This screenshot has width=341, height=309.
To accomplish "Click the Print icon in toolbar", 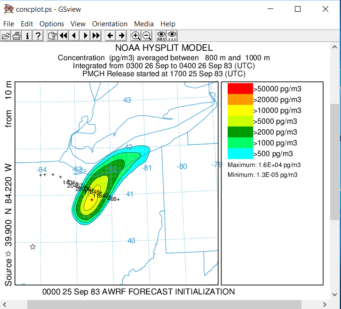I will coord(16,36).
